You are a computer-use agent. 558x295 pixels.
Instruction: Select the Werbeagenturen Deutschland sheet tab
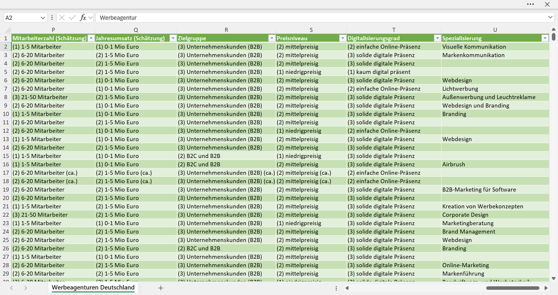[x=93, y=288]
